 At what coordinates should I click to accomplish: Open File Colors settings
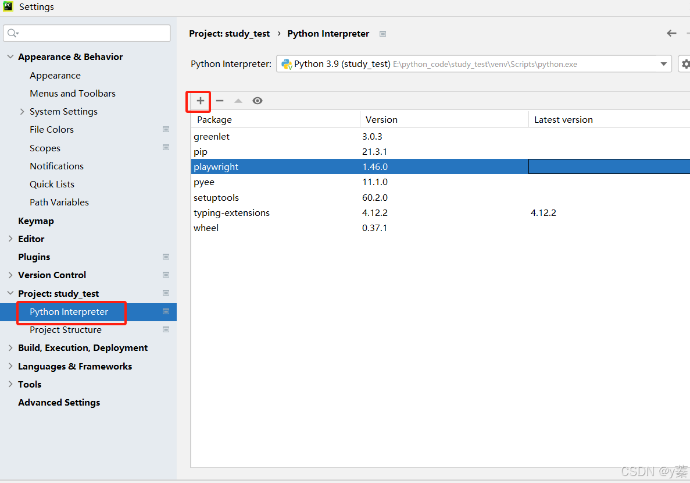(x=52, y=130)
